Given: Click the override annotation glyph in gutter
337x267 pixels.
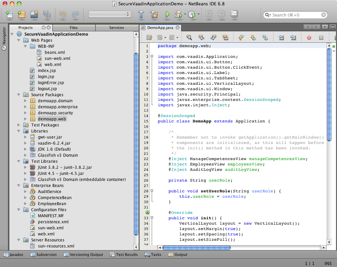Looking at the screenshot, I should point(147,212).
